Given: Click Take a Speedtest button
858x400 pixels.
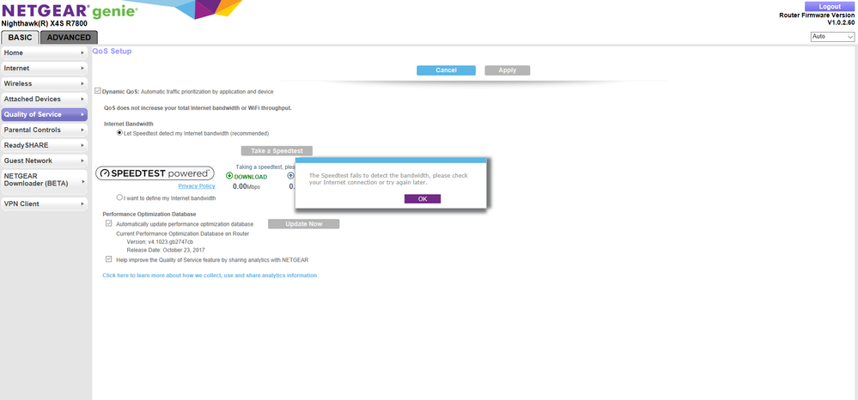Looking at the screenshot, I should click(x=277, y=150).
